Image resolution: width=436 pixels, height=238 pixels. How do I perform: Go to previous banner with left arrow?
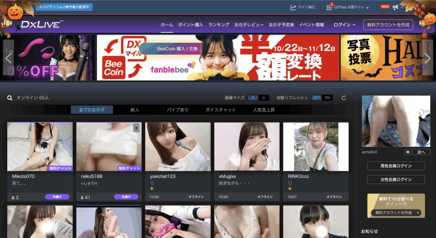pyautogui.click(x=8, y=58)
